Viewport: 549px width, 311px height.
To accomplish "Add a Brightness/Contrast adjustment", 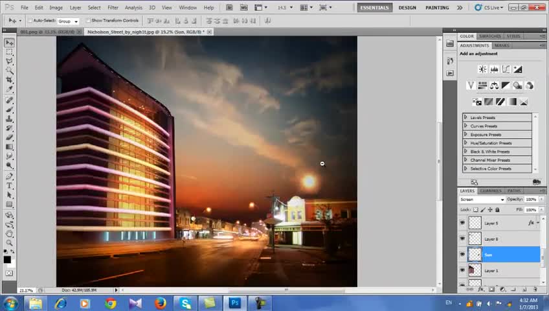I will click(482, 69).
